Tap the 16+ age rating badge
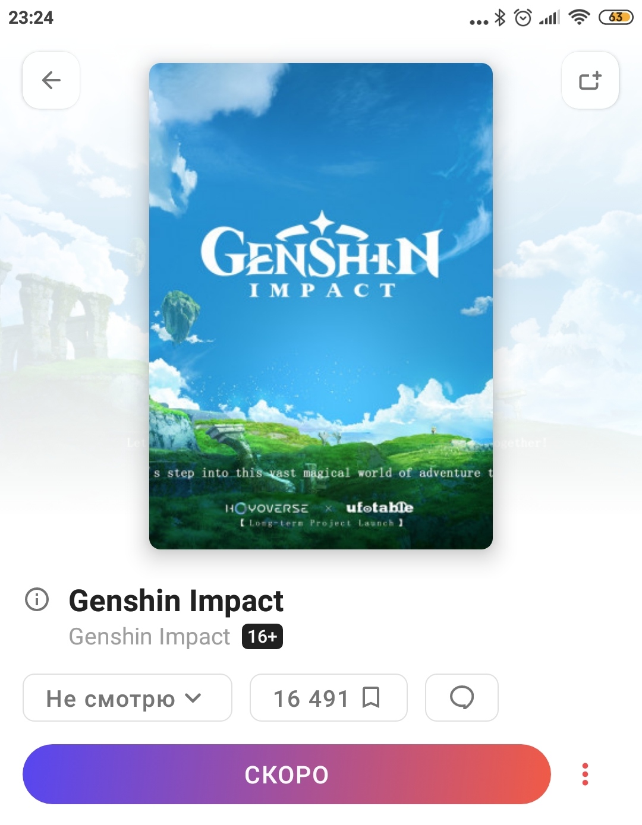Viewport: 642px width, 825px height. 262,637
